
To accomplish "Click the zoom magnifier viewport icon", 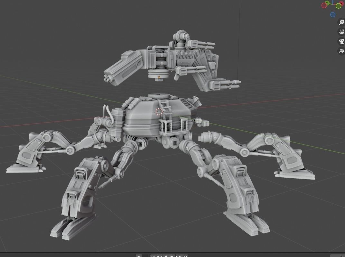I will (342, 22).
